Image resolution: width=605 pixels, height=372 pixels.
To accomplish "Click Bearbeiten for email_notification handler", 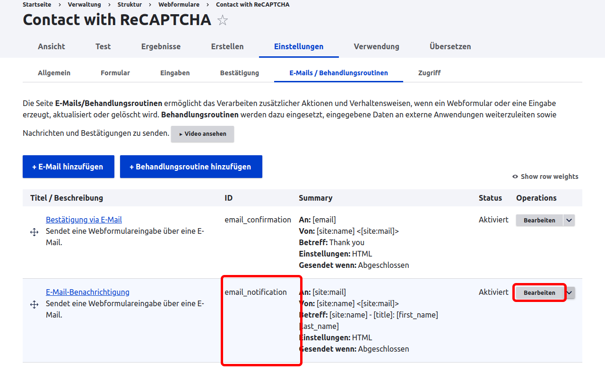I will pos(539,292).
